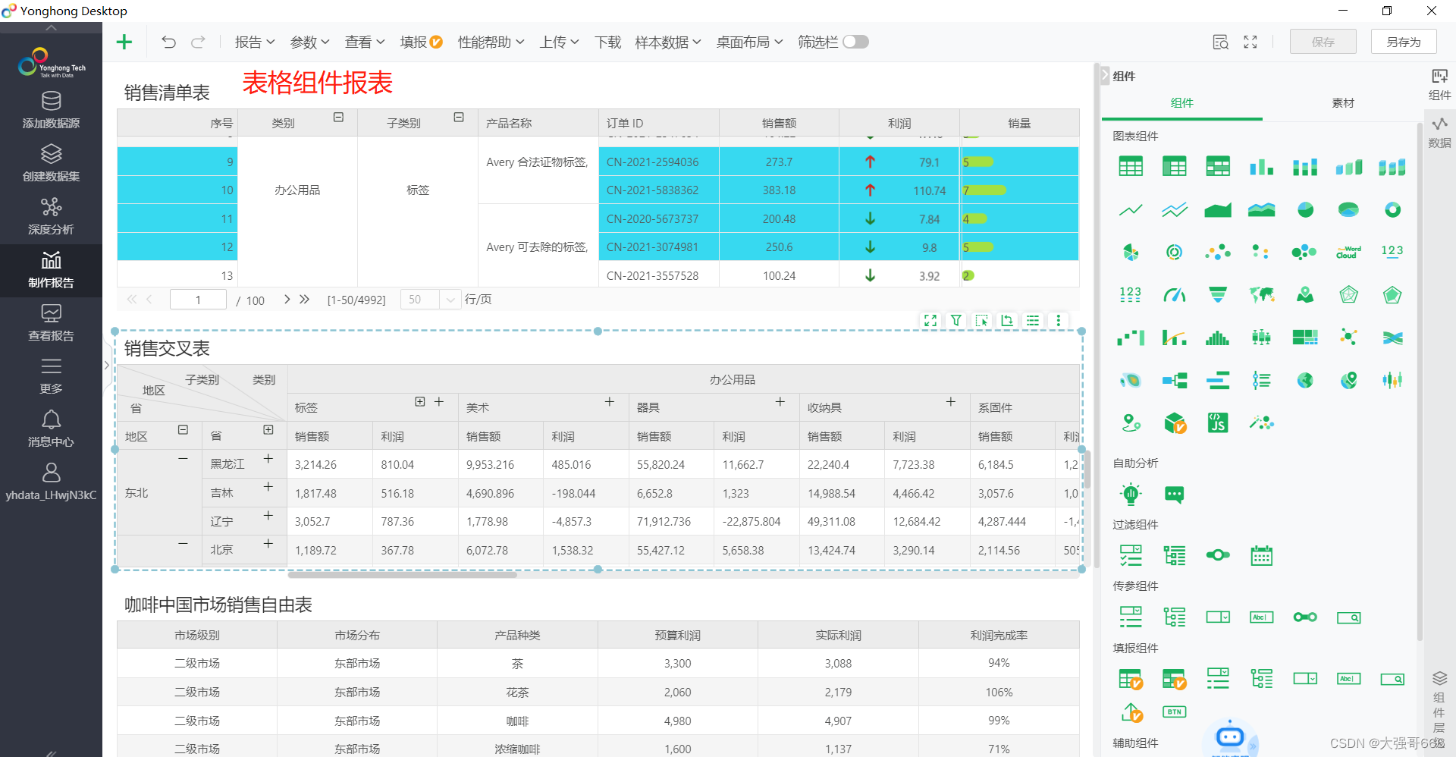Image resolution: width=1456 pixels, height=757 pixels.
Task: Add a waterfall chart component
Action: click(1131, 338)
